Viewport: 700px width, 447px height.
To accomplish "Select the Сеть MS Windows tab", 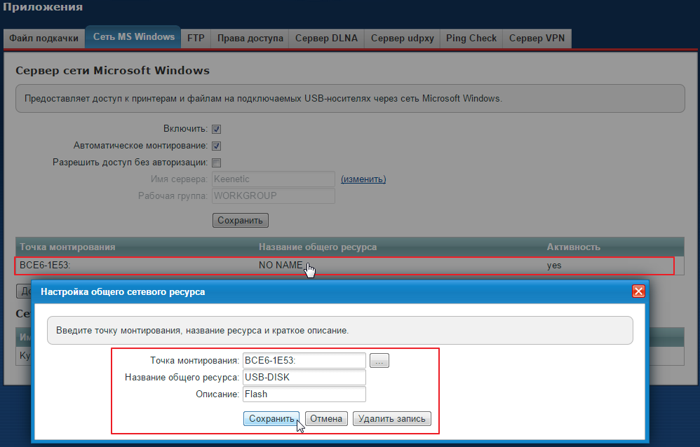I will coord(133,37).
